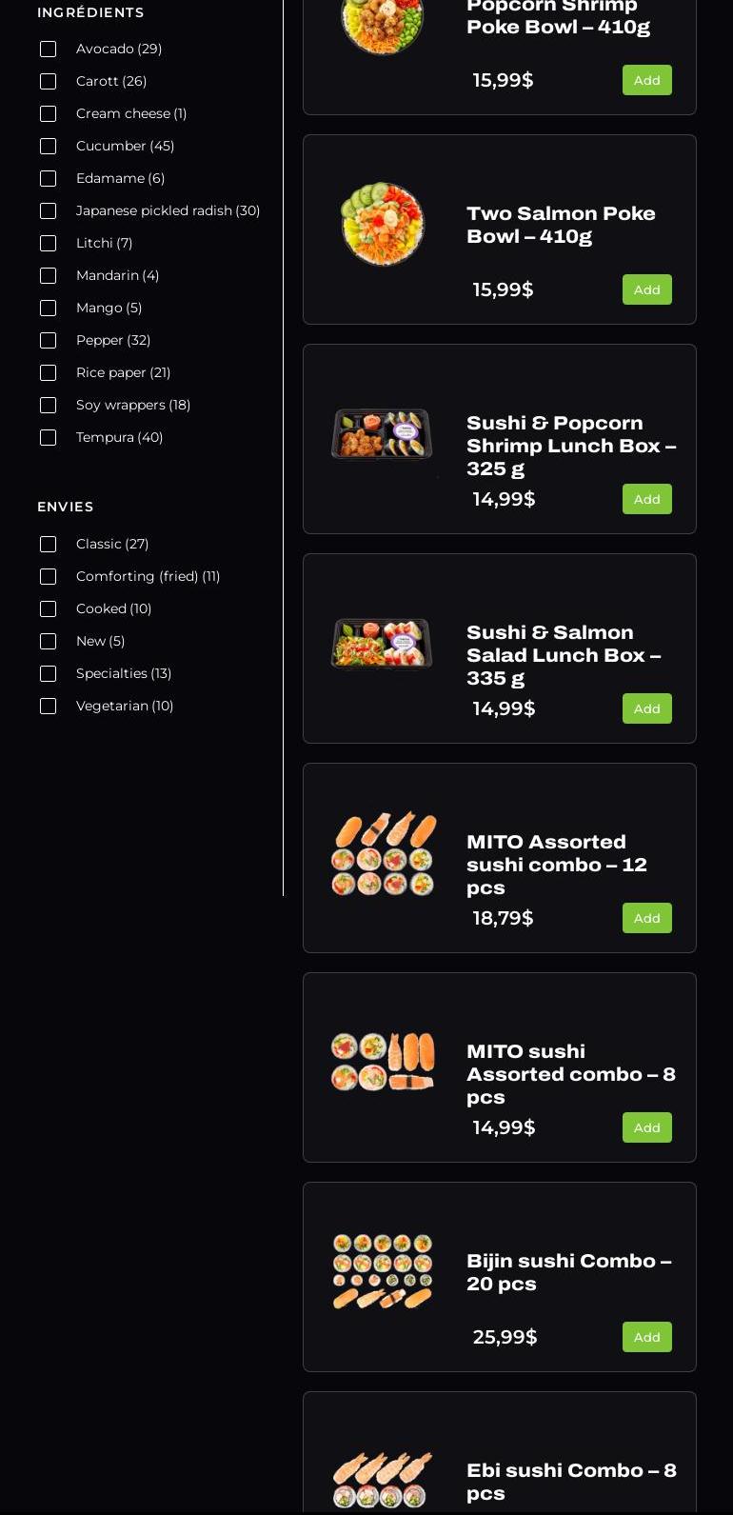Open Two Salmon Poke Bowl product image
Viewport: 733px width, 1515px height.
coord(383,225)
